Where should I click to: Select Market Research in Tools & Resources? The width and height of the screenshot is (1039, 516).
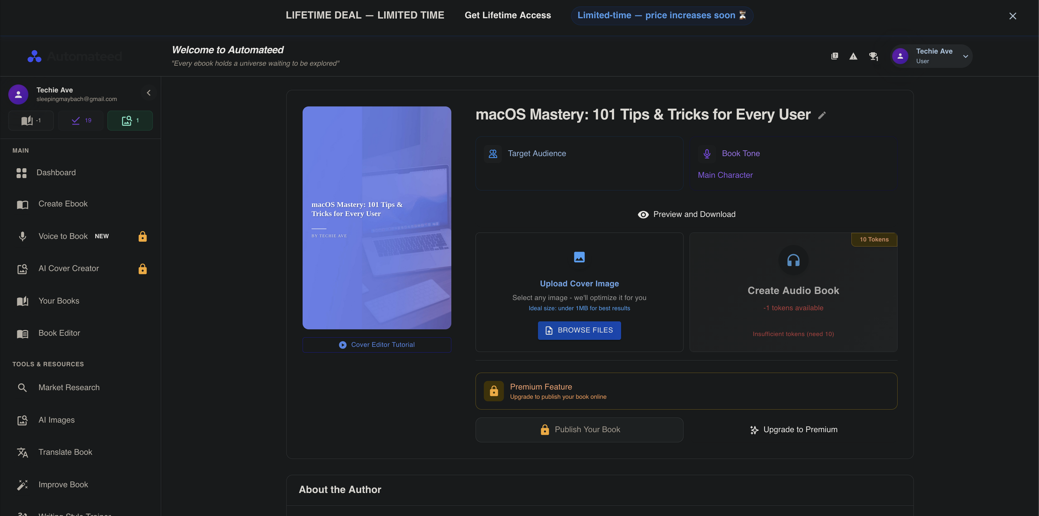(69, 387)
